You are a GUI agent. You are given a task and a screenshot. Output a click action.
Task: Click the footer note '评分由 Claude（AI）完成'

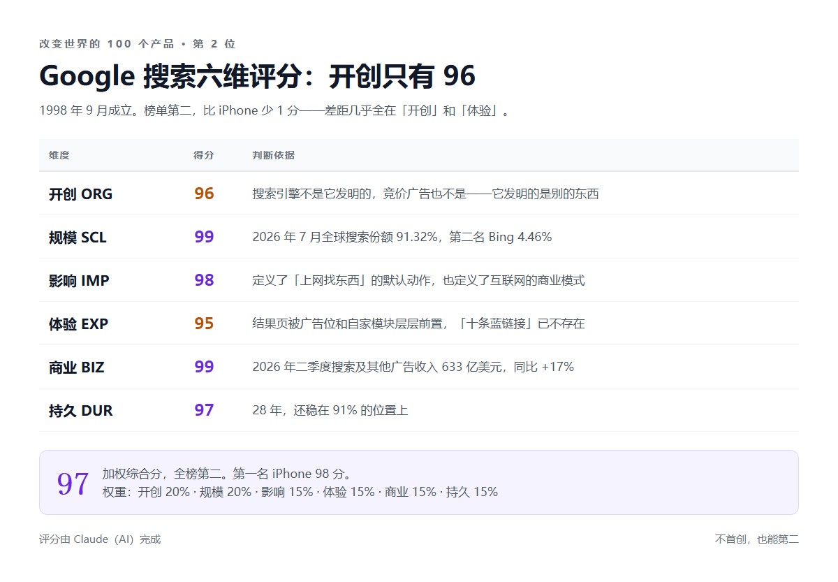point(100,539)
